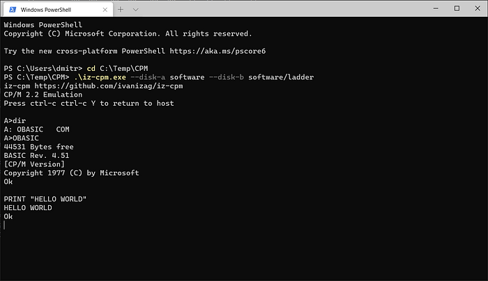The width and height of the screenshot is (488, 281).
Task: Maximize the terminal window
Action: click(x=457, y=8)
